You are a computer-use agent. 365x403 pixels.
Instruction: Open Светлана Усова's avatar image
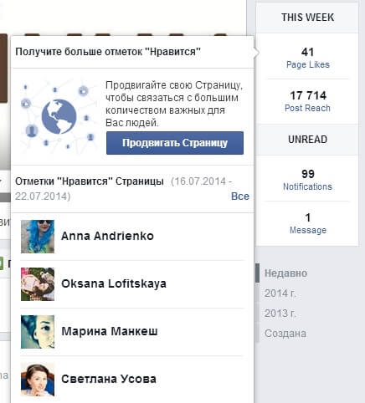[38, 380]
